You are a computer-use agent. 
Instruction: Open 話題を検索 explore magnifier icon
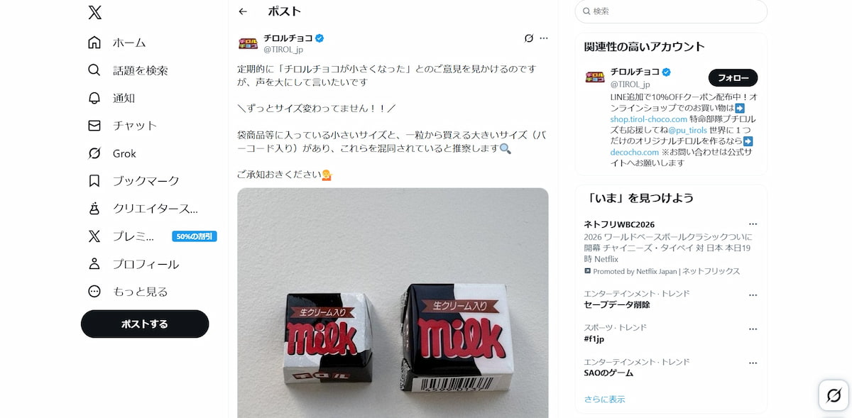pos(94,70)
